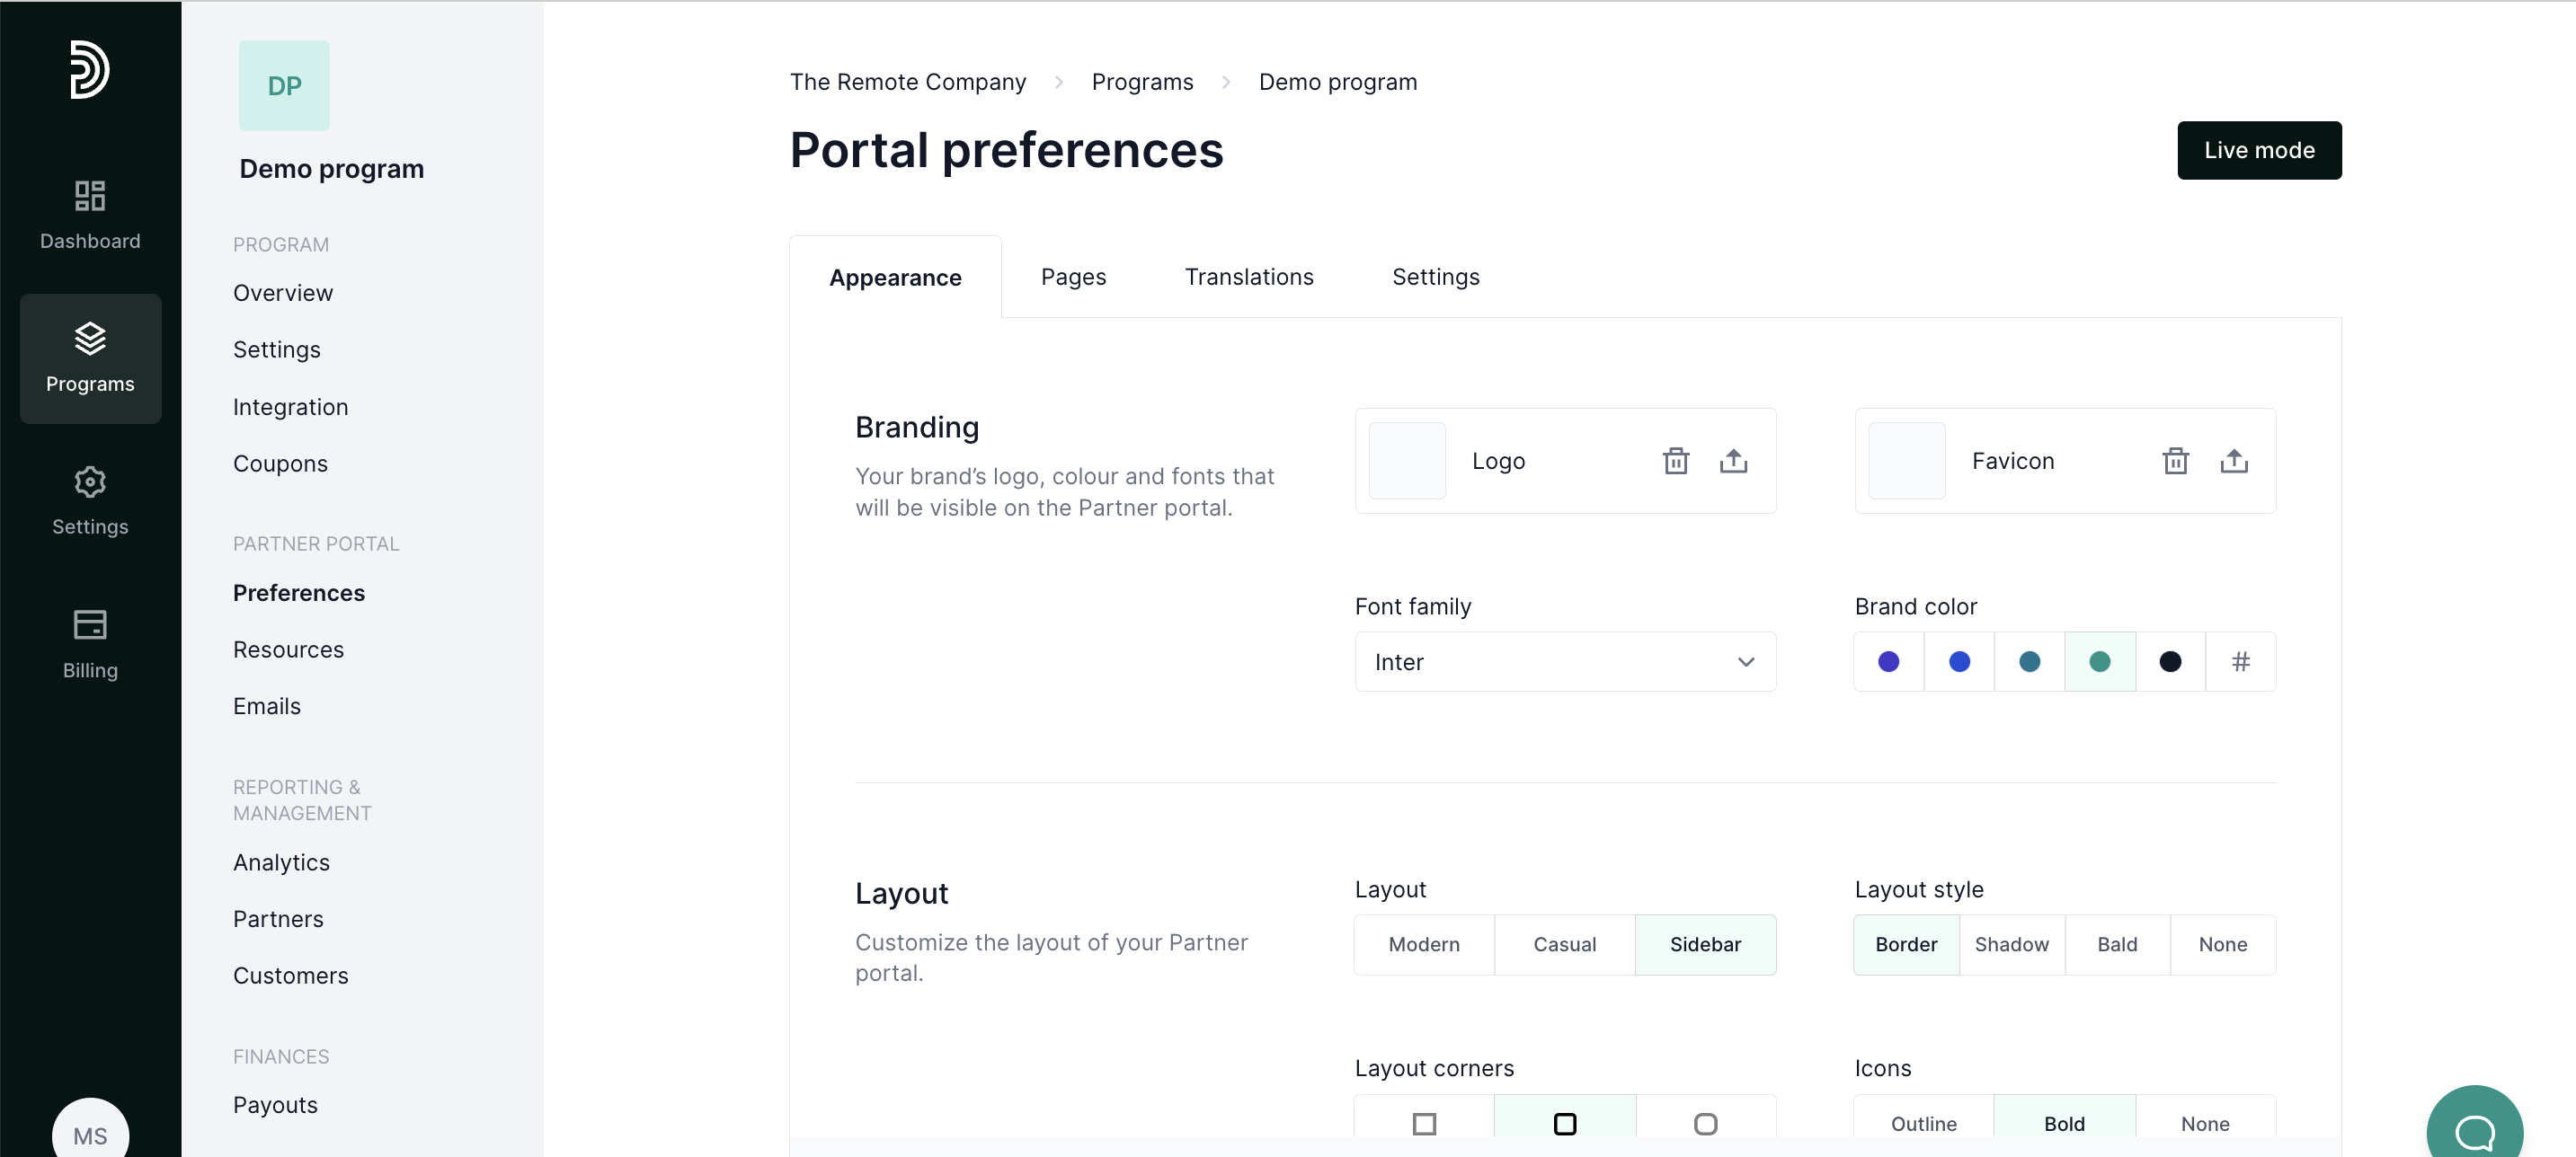Select the square layout corners option

pos(1424,1123)
